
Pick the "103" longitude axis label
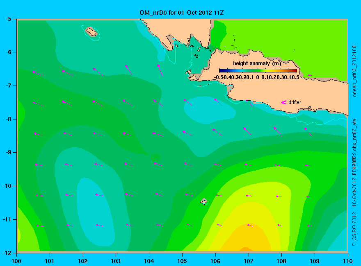pos(116,261)
